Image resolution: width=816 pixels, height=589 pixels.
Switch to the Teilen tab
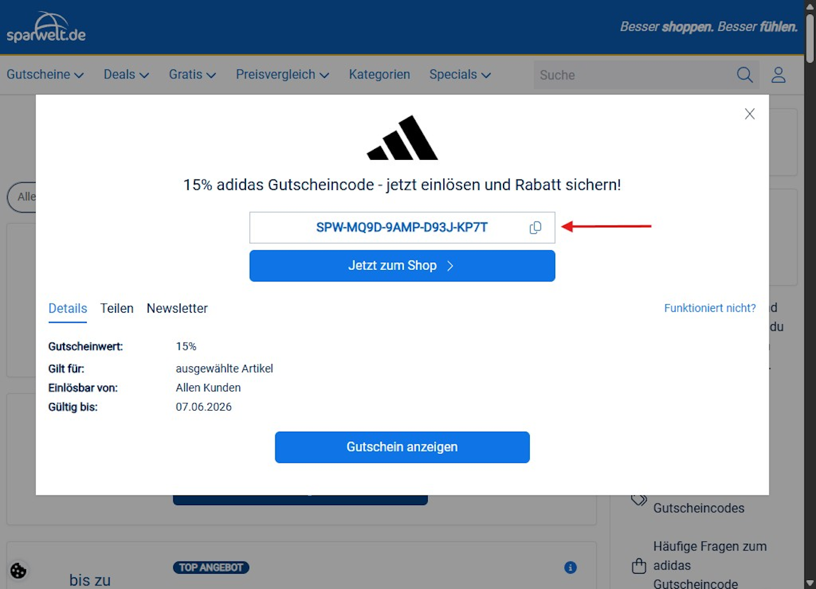[x=117, y=308]
